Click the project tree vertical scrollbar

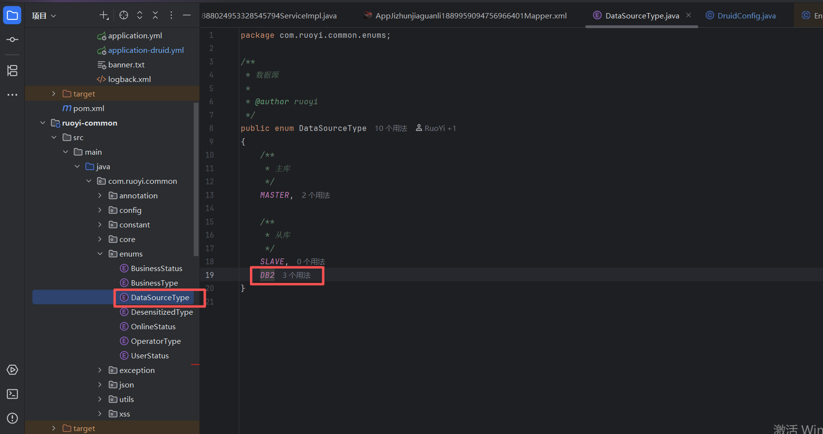(196, 179)
